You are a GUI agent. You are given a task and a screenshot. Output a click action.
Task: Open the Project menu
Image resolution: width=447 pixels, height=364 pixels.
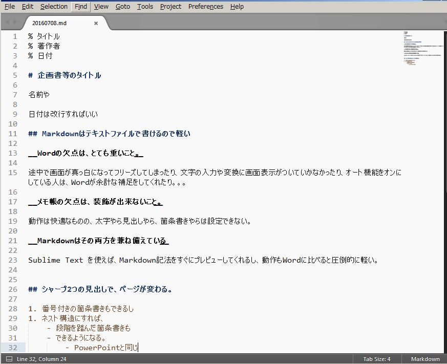[x=171, y=6]
